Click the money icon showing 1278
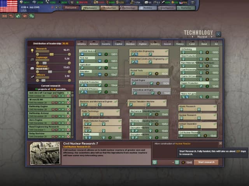Image resolution: width=249 pixels, height=186 pixels. point(117,2)
